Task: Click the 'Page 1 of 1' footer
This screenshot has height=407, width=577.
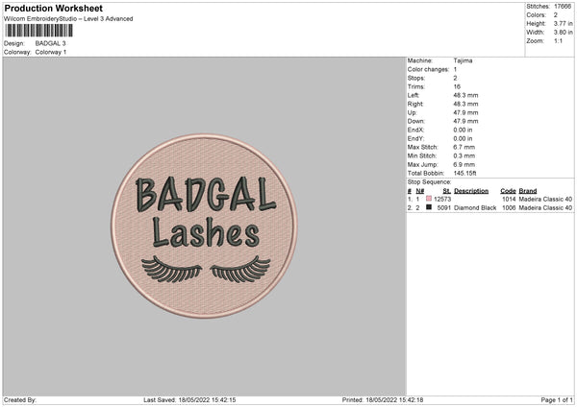Action: click(557, 400)
